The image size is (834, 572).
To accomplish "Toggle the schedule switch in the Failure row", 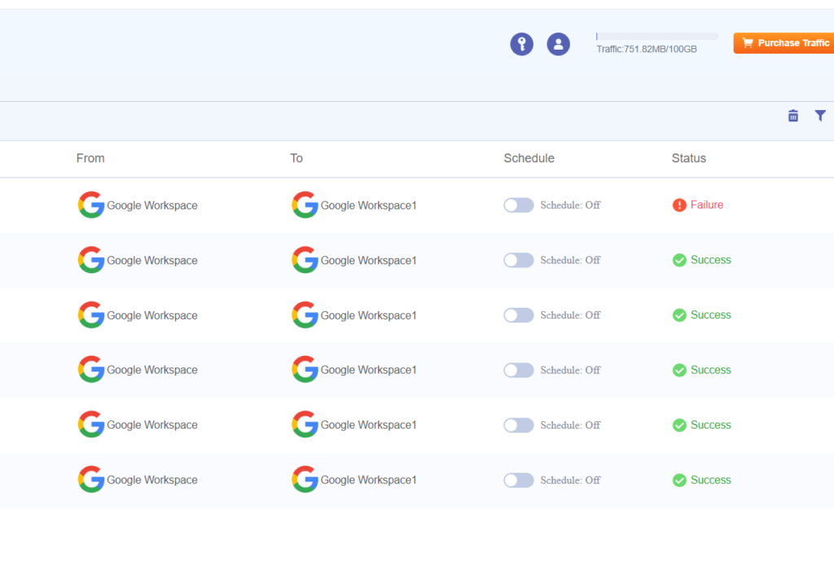I will [519, 205].
